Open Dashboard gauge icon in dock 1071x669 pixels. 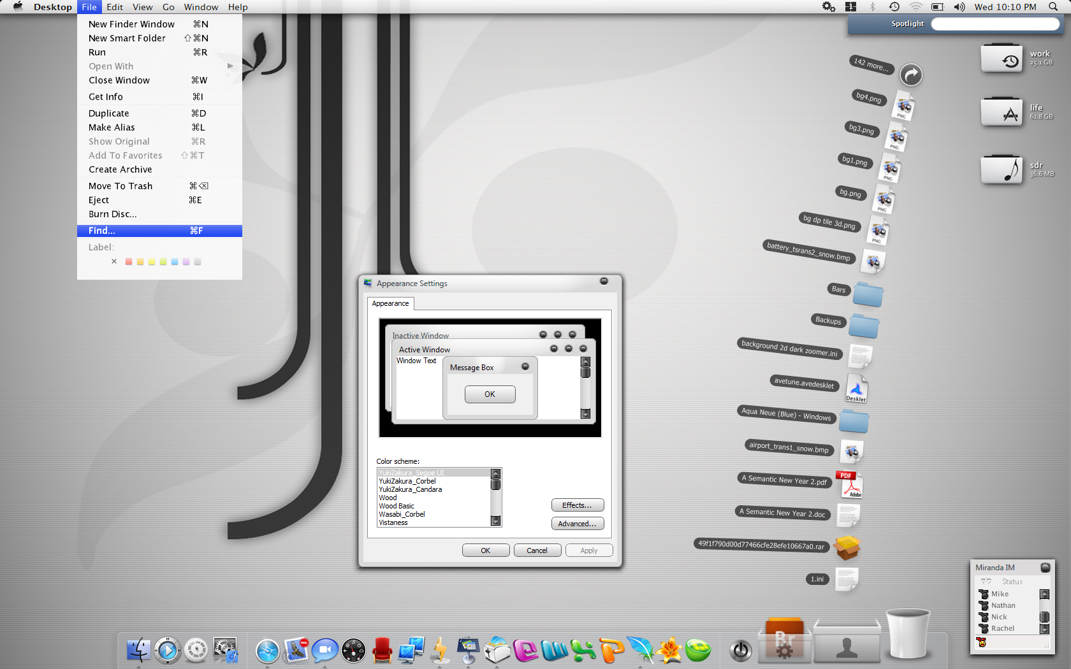[354, 651]
